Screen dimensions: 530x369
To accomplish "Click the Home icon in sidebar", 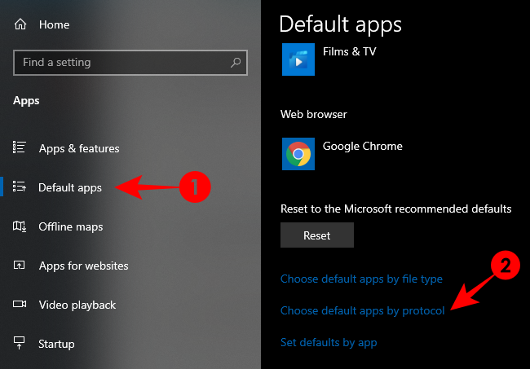I will coord(20,24).
